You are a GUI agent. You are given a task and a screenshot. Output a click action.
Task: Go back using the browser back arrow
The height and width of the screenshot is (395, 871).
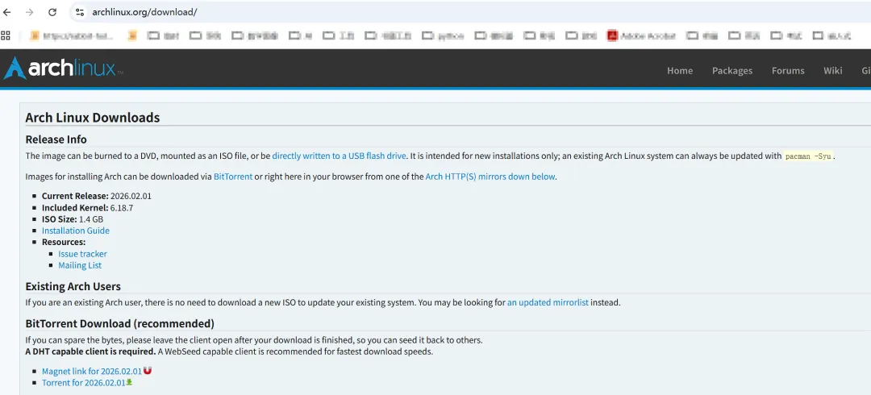pos(7,12)
